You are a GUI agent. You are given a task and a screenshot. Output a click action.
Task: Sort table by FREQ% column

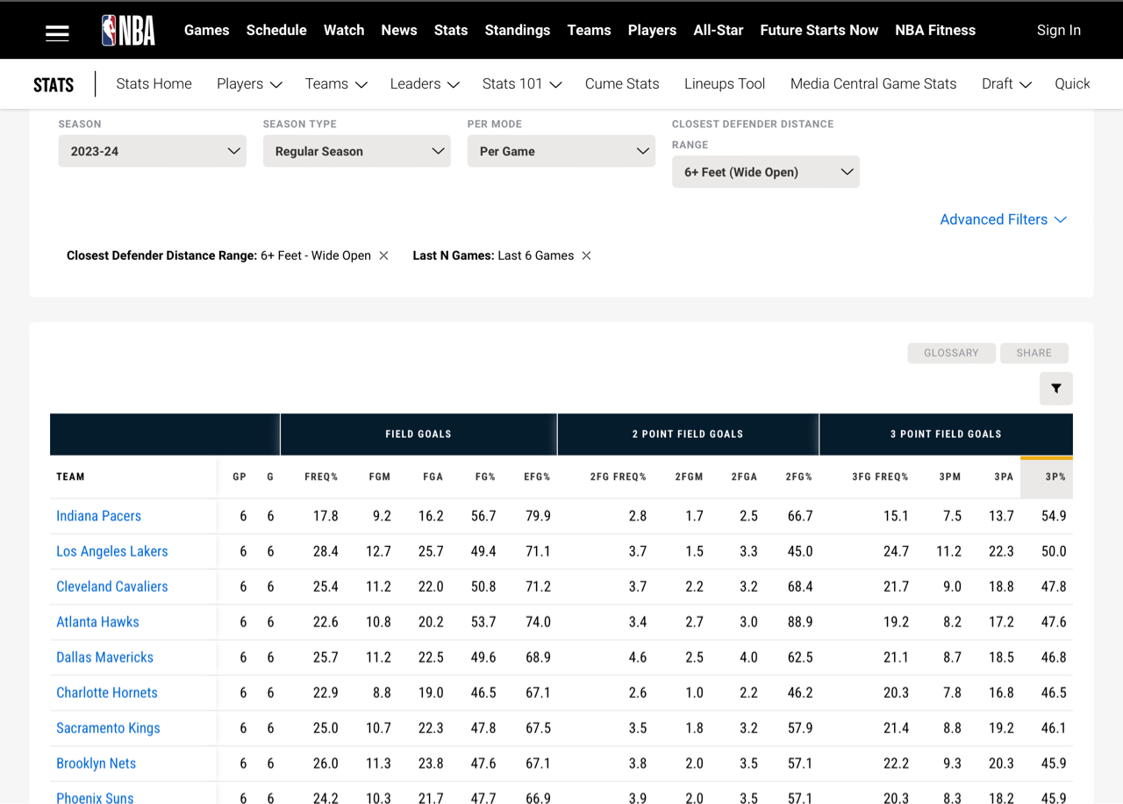(x=321, y=477)
